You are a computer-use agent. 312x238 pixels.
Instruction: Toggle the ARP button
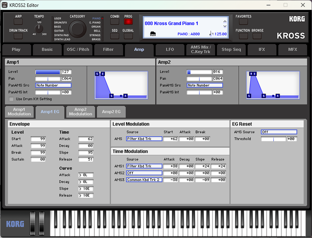(18, 22)
